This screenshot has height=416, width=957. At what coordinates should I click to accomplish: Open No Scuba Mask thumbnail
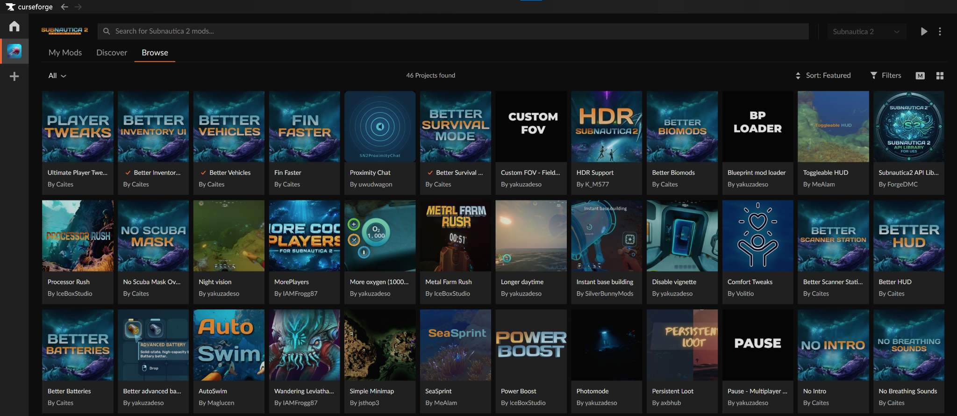tap(153, 236)
